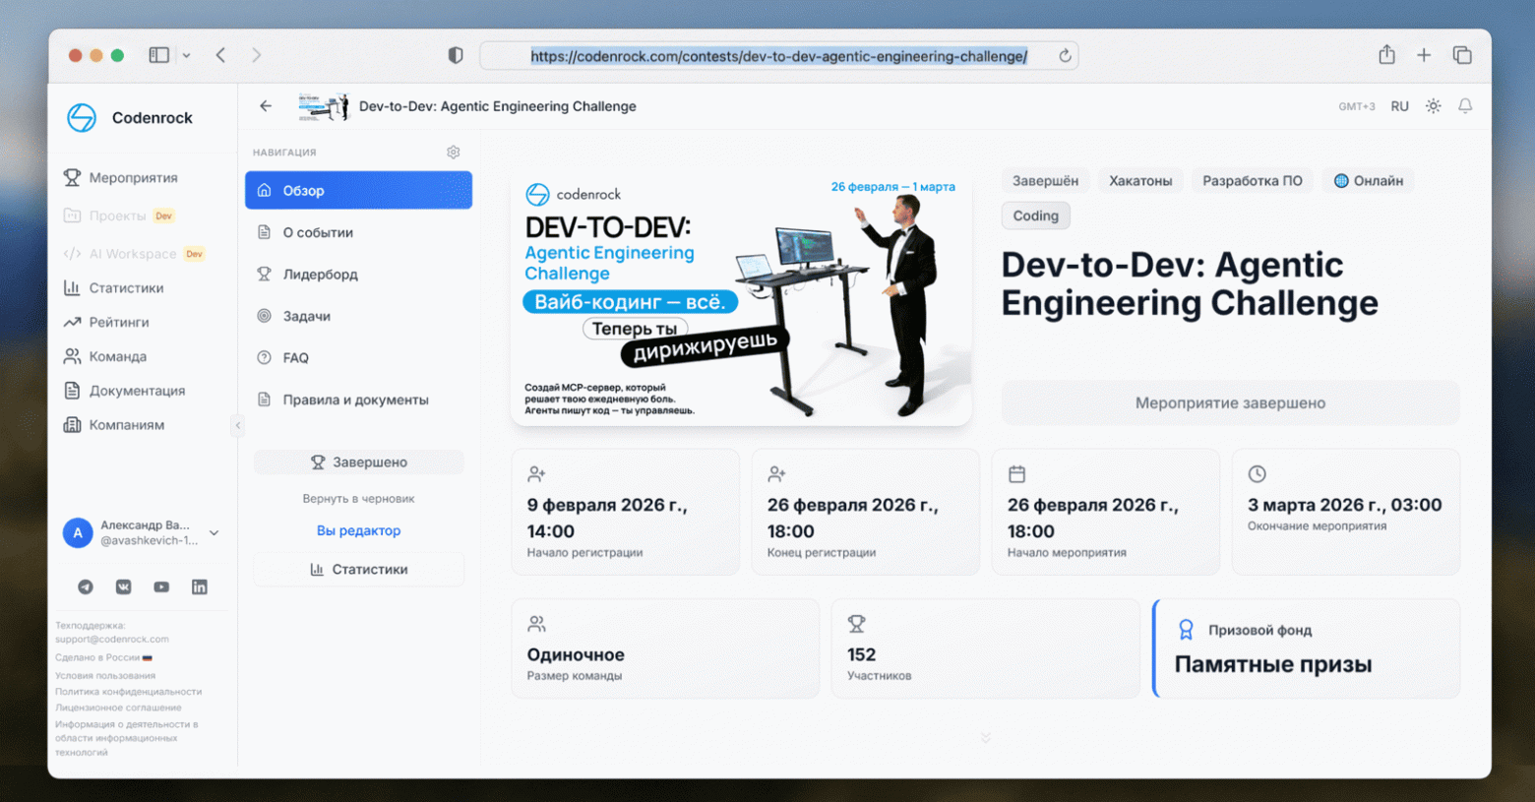Click the Safari URL address field

pos(778,56)
